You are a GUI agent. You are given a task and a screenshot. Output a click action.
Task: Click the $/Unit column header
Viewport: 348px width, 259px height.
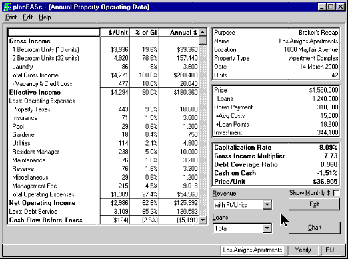pos(115,33)
